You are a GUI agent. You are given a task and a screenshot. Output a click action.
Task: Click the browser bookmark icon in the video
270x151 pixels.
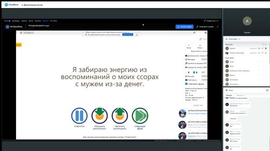pos(194,33)
